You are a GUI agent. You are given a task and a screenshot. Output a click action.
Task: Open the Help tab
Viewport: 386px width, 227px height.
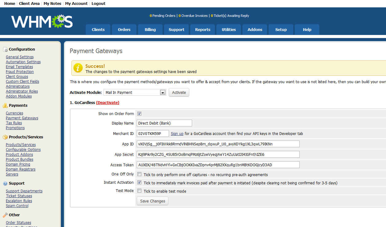tap(307, 30)
